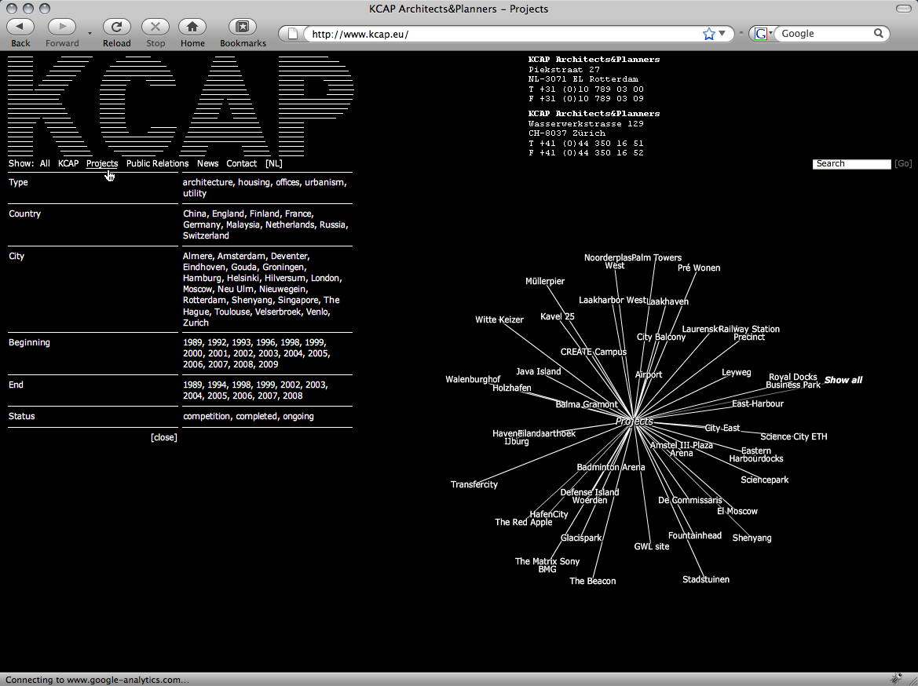This screenshot has width=918, height=686.
Task: Select the Contact menu item
Action: point(241,163)
